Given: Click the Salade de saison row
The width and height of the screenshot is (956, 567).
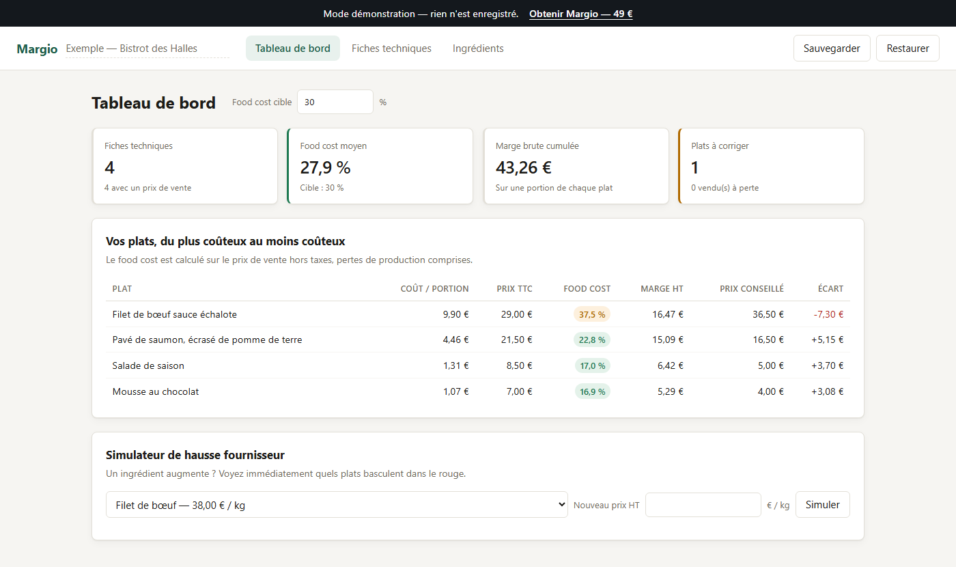Looking at the screenshot, I should pos(478,365).
